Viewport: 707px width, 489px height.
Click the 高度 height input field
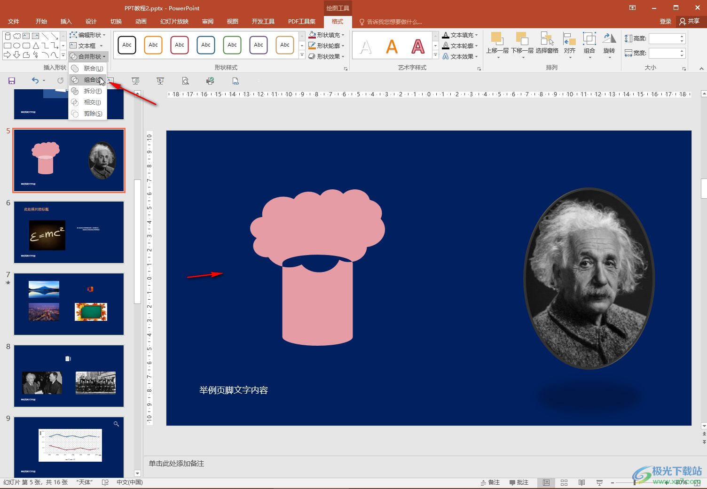(x=664, y=39)
